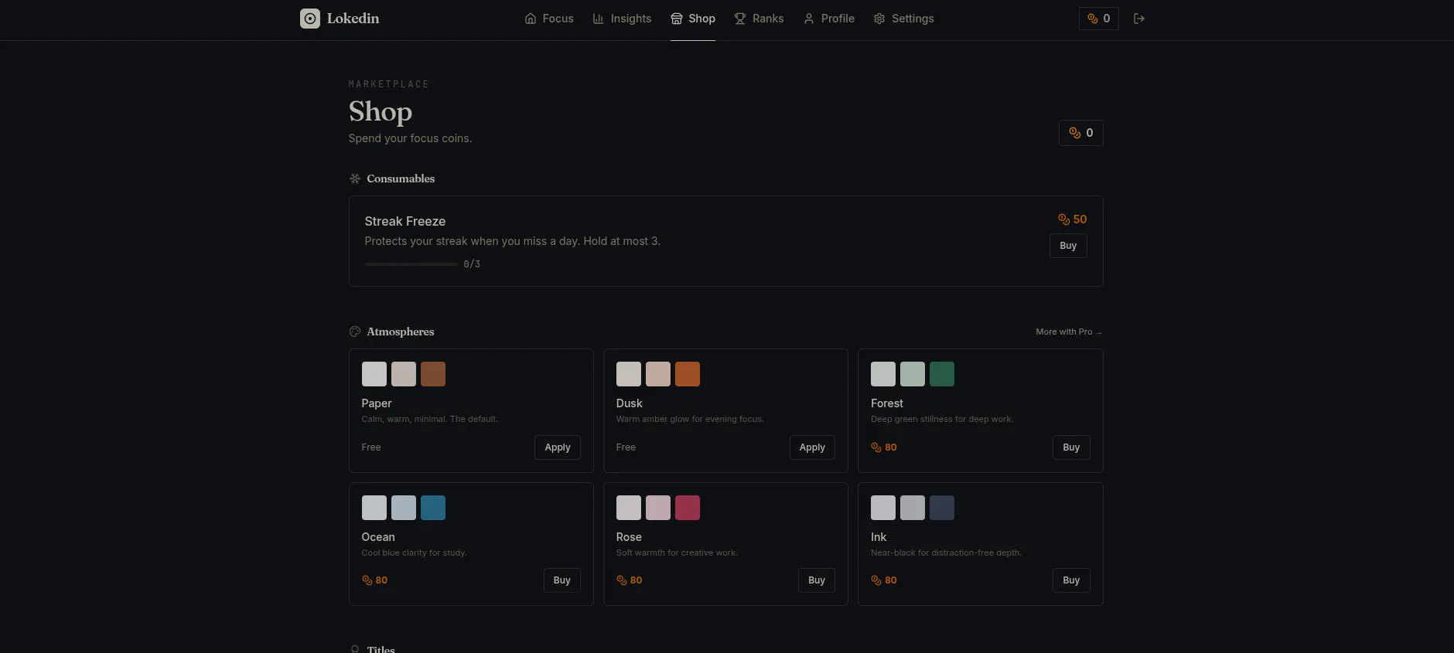Click the crimson swatch on Rose card
The width and height of the screenshot is (1454, 653).
point(688,508)
